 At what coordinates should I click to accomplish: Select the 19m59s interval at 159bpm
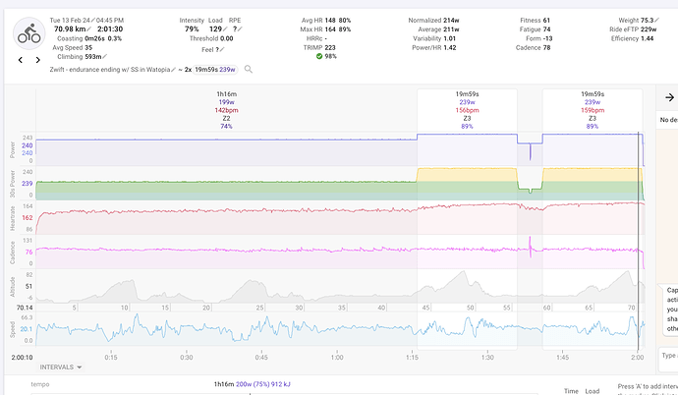coord(593,110)
